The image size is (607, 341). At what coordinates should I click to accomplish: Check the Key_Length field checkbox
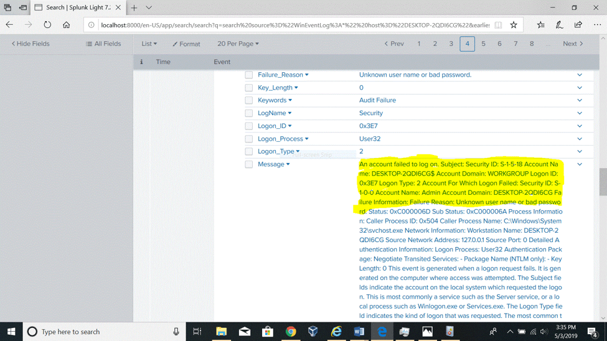point(249,88)
